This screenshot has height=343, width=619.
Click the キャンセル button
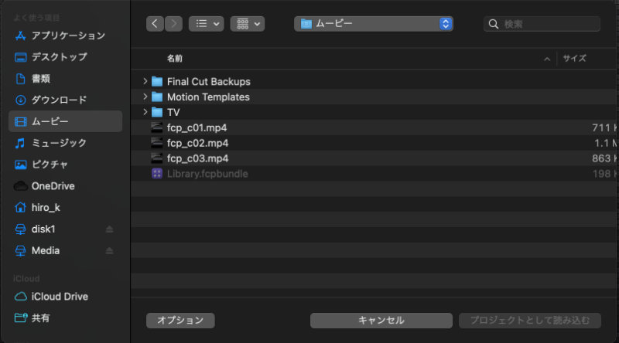click(381, 320)
